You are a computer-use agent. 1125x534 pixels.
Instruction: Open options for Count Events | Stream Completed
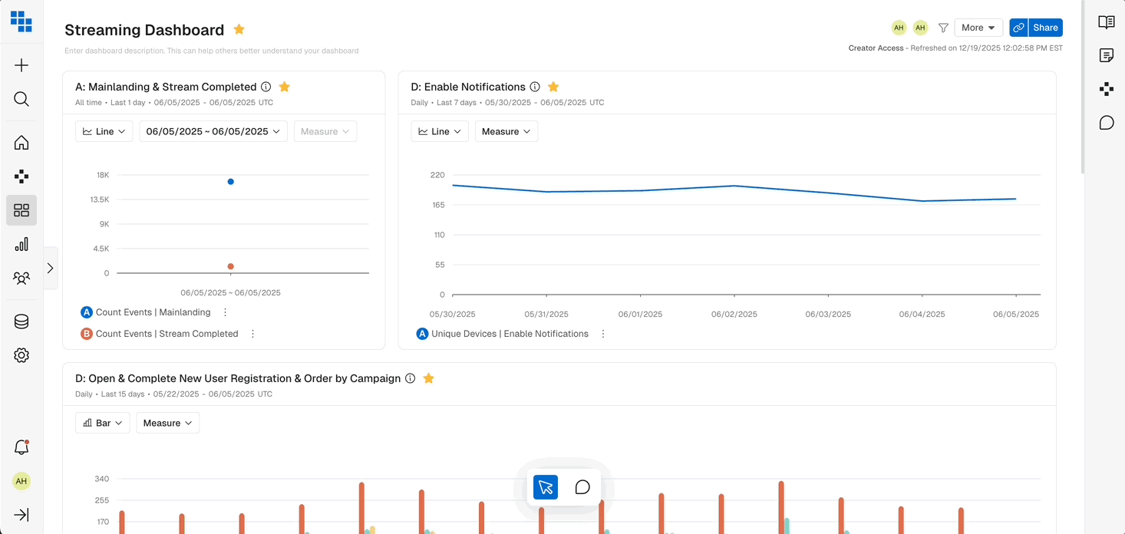252,334
